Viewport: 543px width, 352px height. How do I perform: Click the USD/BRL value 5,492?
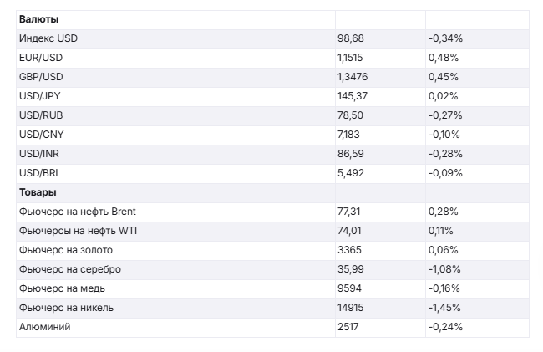pyautogui.click(x=351, y=173)
